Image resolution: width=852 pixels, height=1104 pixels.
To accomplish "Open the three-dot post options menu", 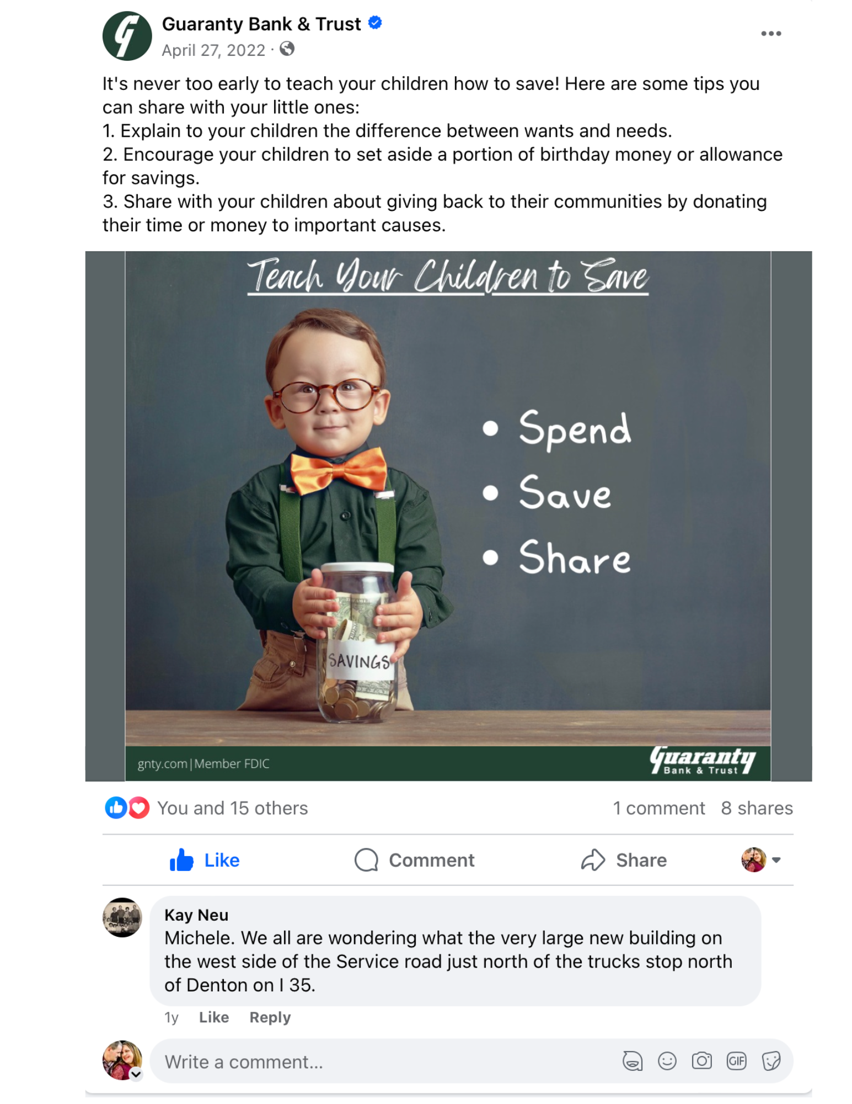I will [x=770, y=34].
